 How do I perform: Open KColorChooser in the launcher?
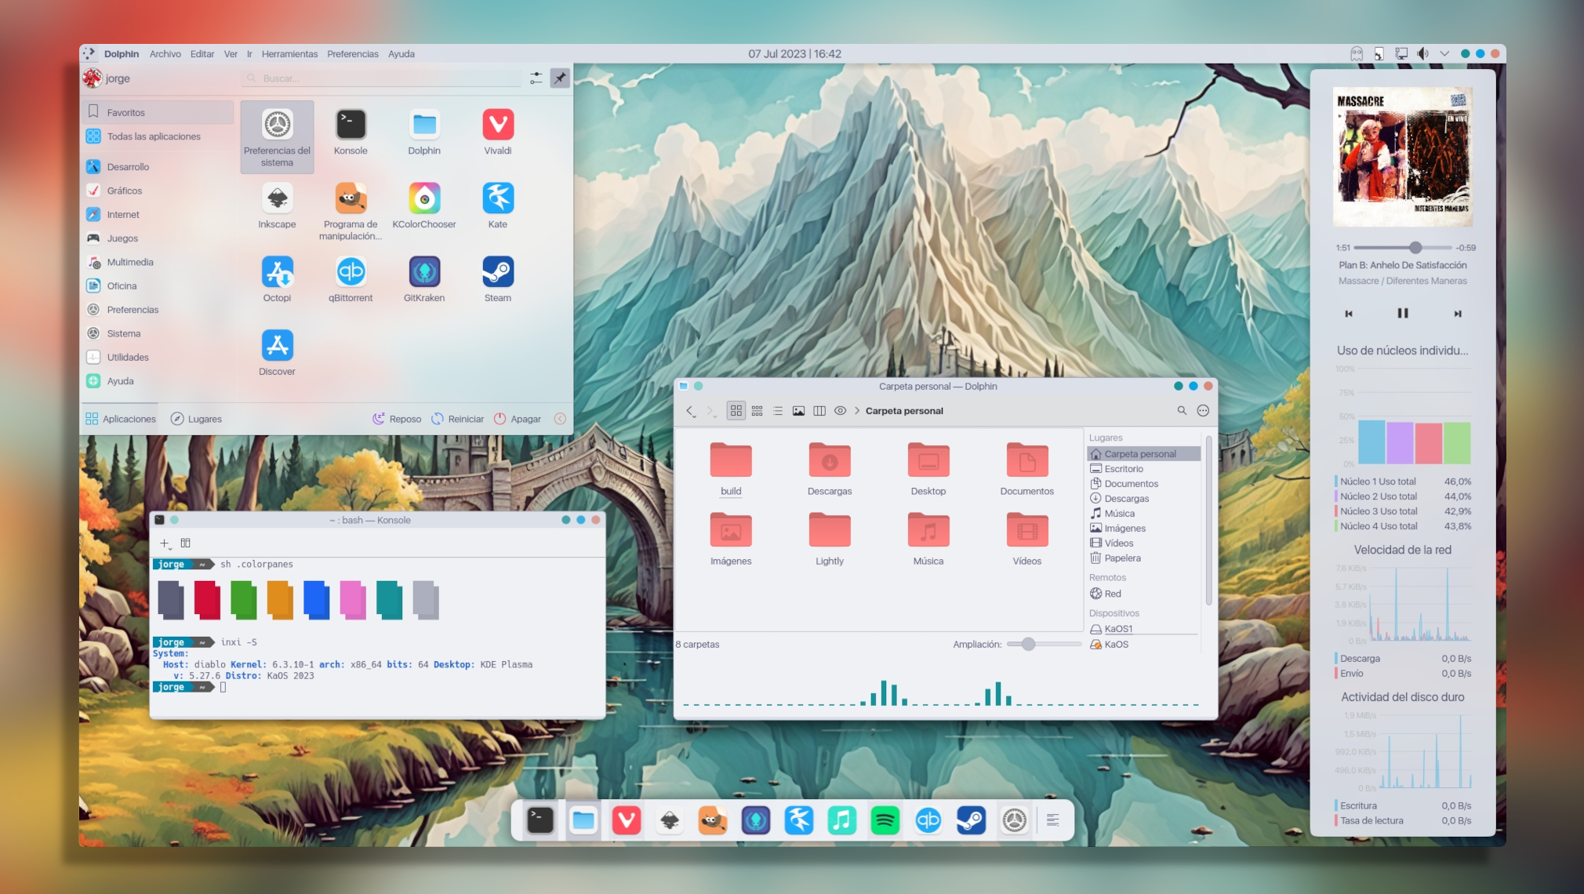click(424, 199)
